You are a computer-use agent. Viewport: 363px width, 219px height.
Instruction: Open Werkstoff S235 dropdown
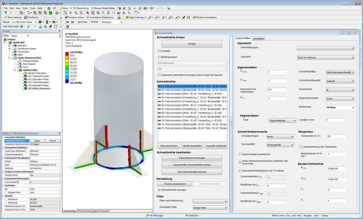click(325, 57)
